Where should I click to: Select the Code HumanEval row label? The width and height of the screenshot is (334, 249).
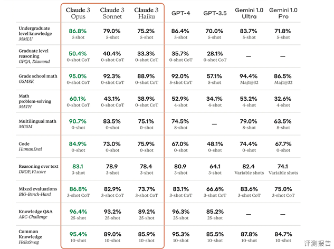pos(30,146)
